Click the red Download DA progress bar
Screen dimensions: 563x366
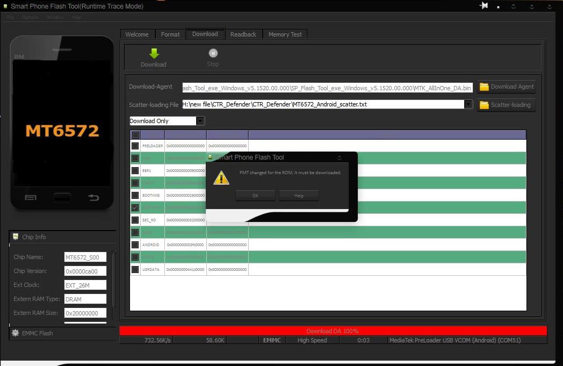coord(333,331)
